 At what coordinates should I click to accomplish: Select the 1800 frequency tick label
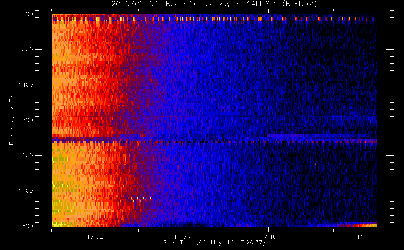pyautogui.click(x=26, y=226)
